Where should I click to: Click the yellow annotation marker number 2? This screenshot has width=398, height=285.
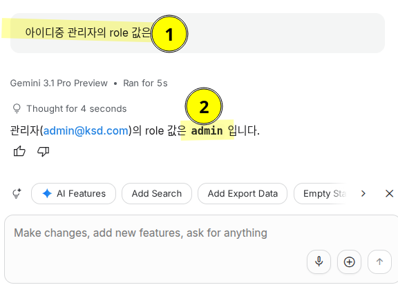click(x=204, y=106)
